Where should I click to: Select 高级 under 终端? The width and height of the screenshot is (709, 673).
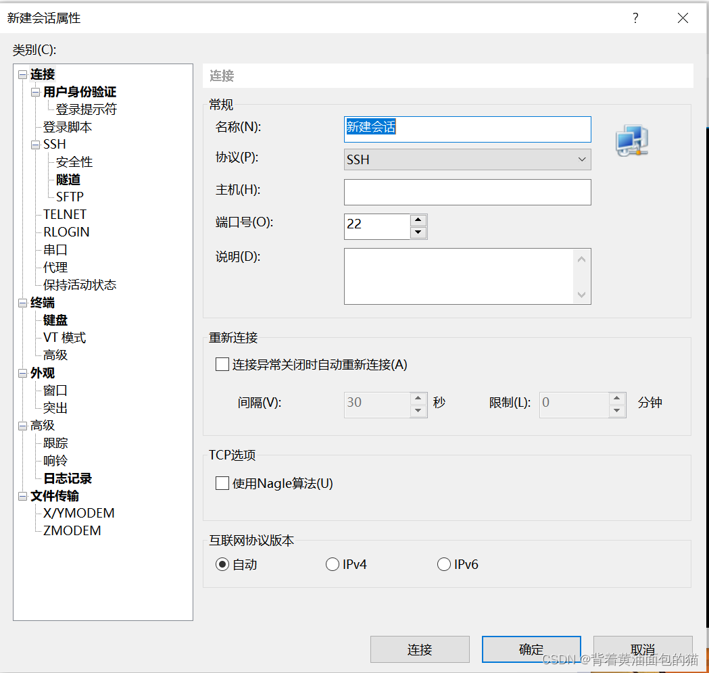click(x=55, y=355)
